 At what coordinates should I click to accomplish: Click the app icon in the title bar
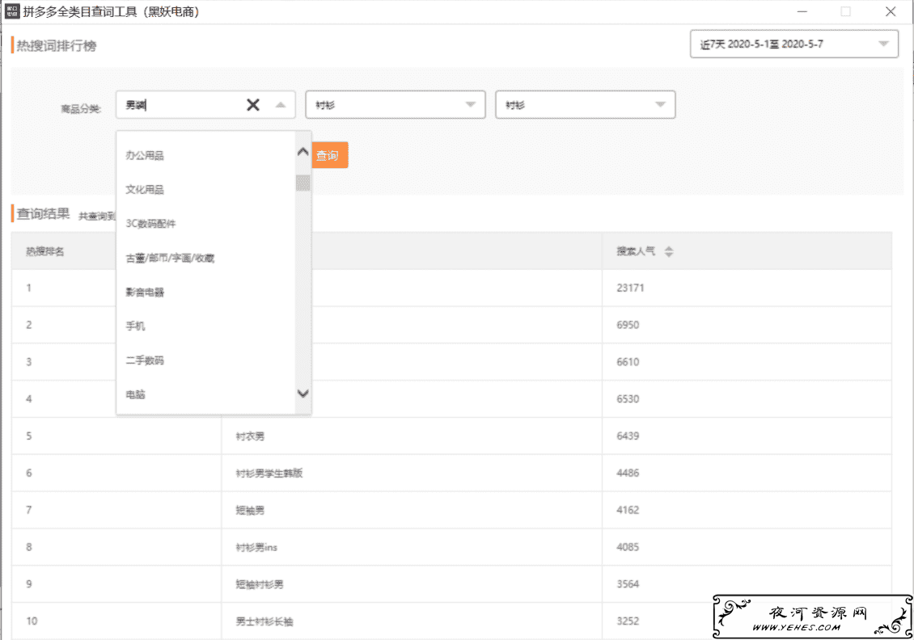pos(11,11)
